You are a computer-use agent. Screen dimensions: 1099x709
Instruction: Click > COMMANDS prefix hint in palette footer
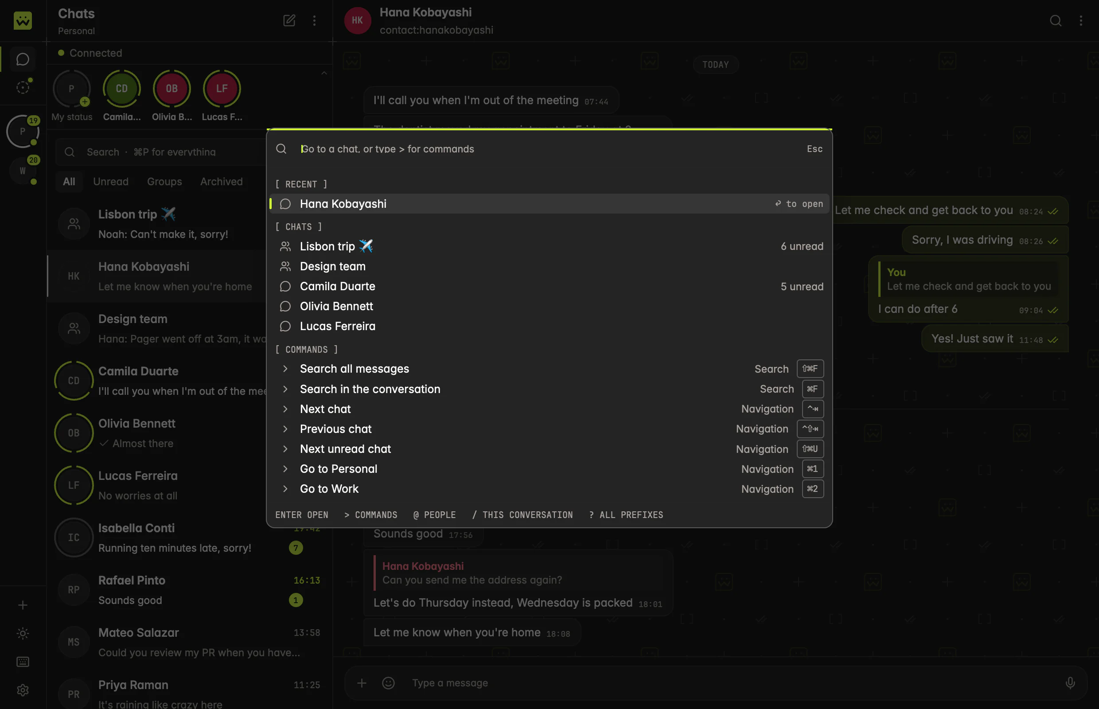pyautogui.click(x=370, y=515)
